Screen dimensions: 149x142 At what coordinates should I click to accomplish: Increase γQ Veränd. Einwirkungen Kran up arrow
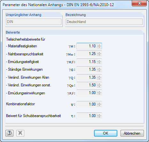click(99, 76)
